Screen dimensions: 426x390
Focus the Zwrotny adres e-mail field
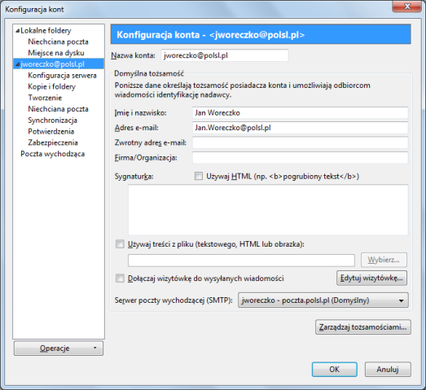click(x=301, y=142)
